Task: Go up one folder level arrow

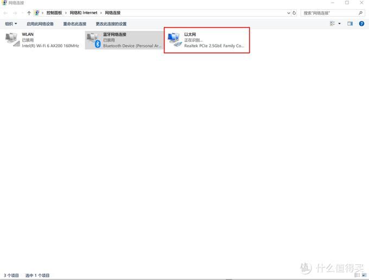Action: click(x=29, y=13)
